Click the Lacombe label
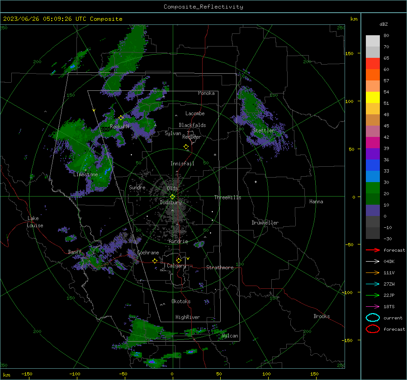This screenshot has height=380, width=407. pyautogui.click(x=195, y=113)
